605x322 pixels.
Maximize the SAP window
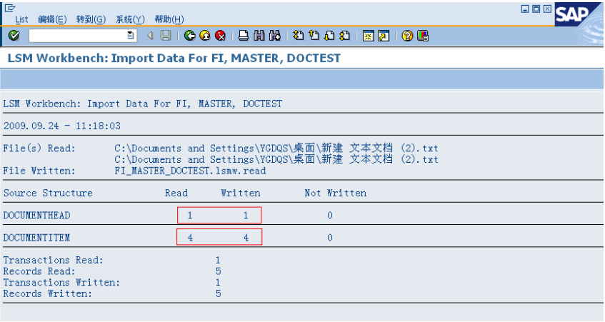tap(536, 9)
